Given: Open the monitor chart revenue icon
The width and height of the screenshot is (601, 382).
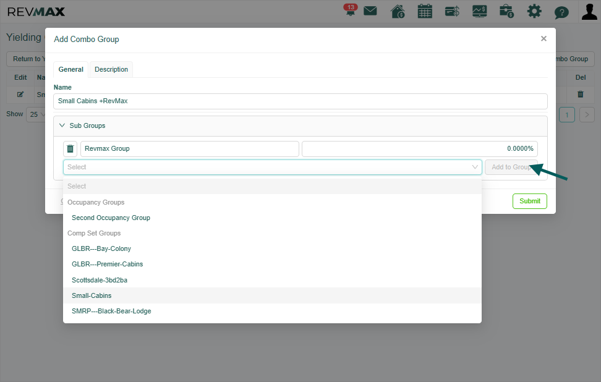Looking at the screenshot, I should point(479,11).
